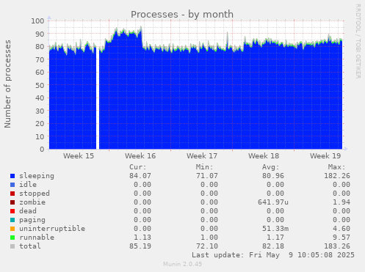Click total minimum value 72.10

coord(207,246)
